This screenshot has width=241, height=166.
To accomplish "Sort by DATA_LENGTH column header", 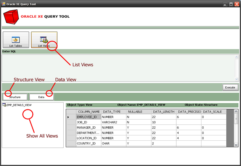I will coord(164,112).
